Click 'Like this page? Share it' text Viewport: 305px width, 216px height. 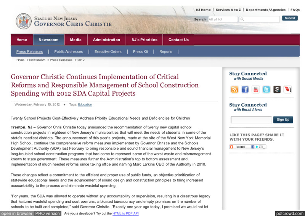(257, 137)
